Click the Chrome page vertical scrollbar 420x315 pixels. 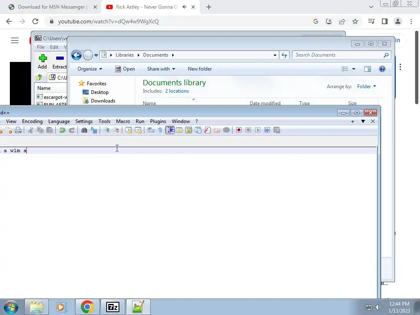417,67
